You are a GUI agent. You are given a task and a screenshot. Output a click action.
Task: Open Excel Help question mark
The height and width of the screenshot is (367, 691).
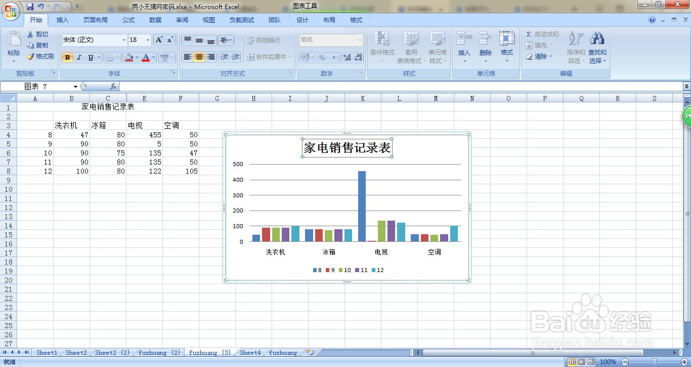pos(652,20)
